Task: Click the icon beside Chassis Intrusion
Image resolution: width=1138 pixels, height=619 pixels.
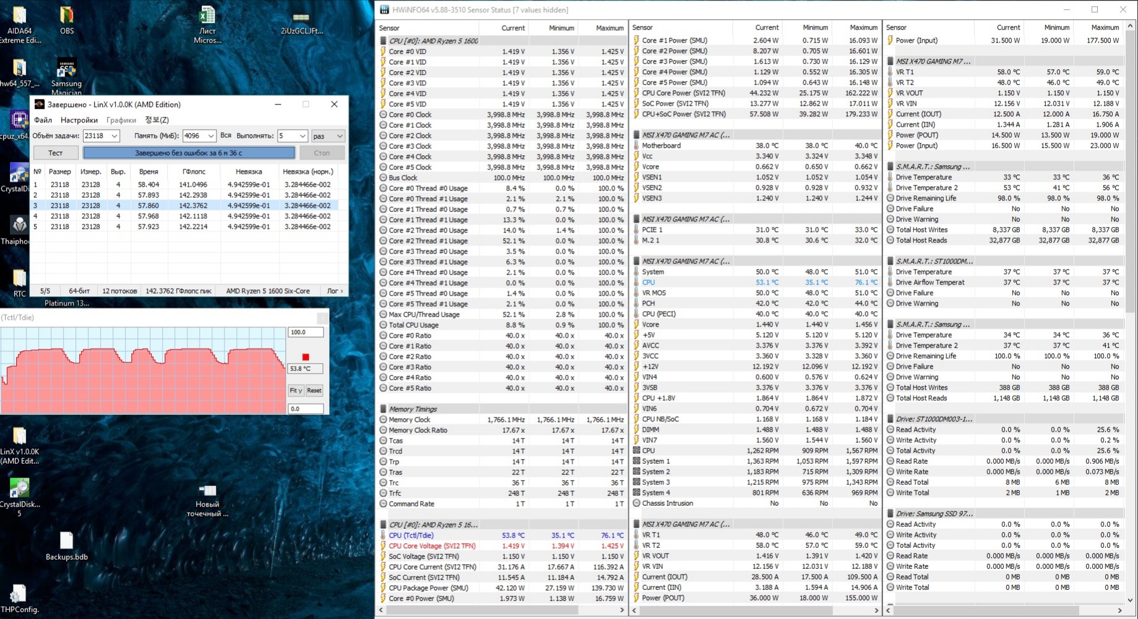Action: pos(636,503)
